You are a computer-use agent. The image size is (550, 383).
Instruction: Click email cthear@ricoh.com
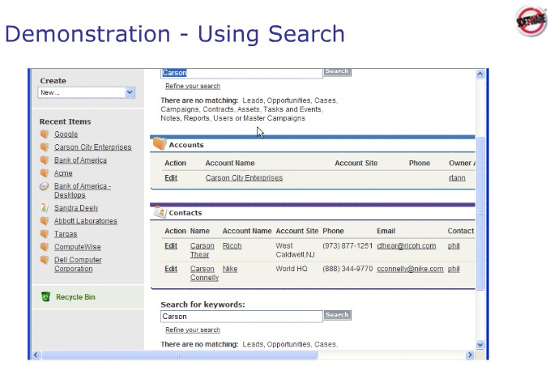click(x=406, y=246)
